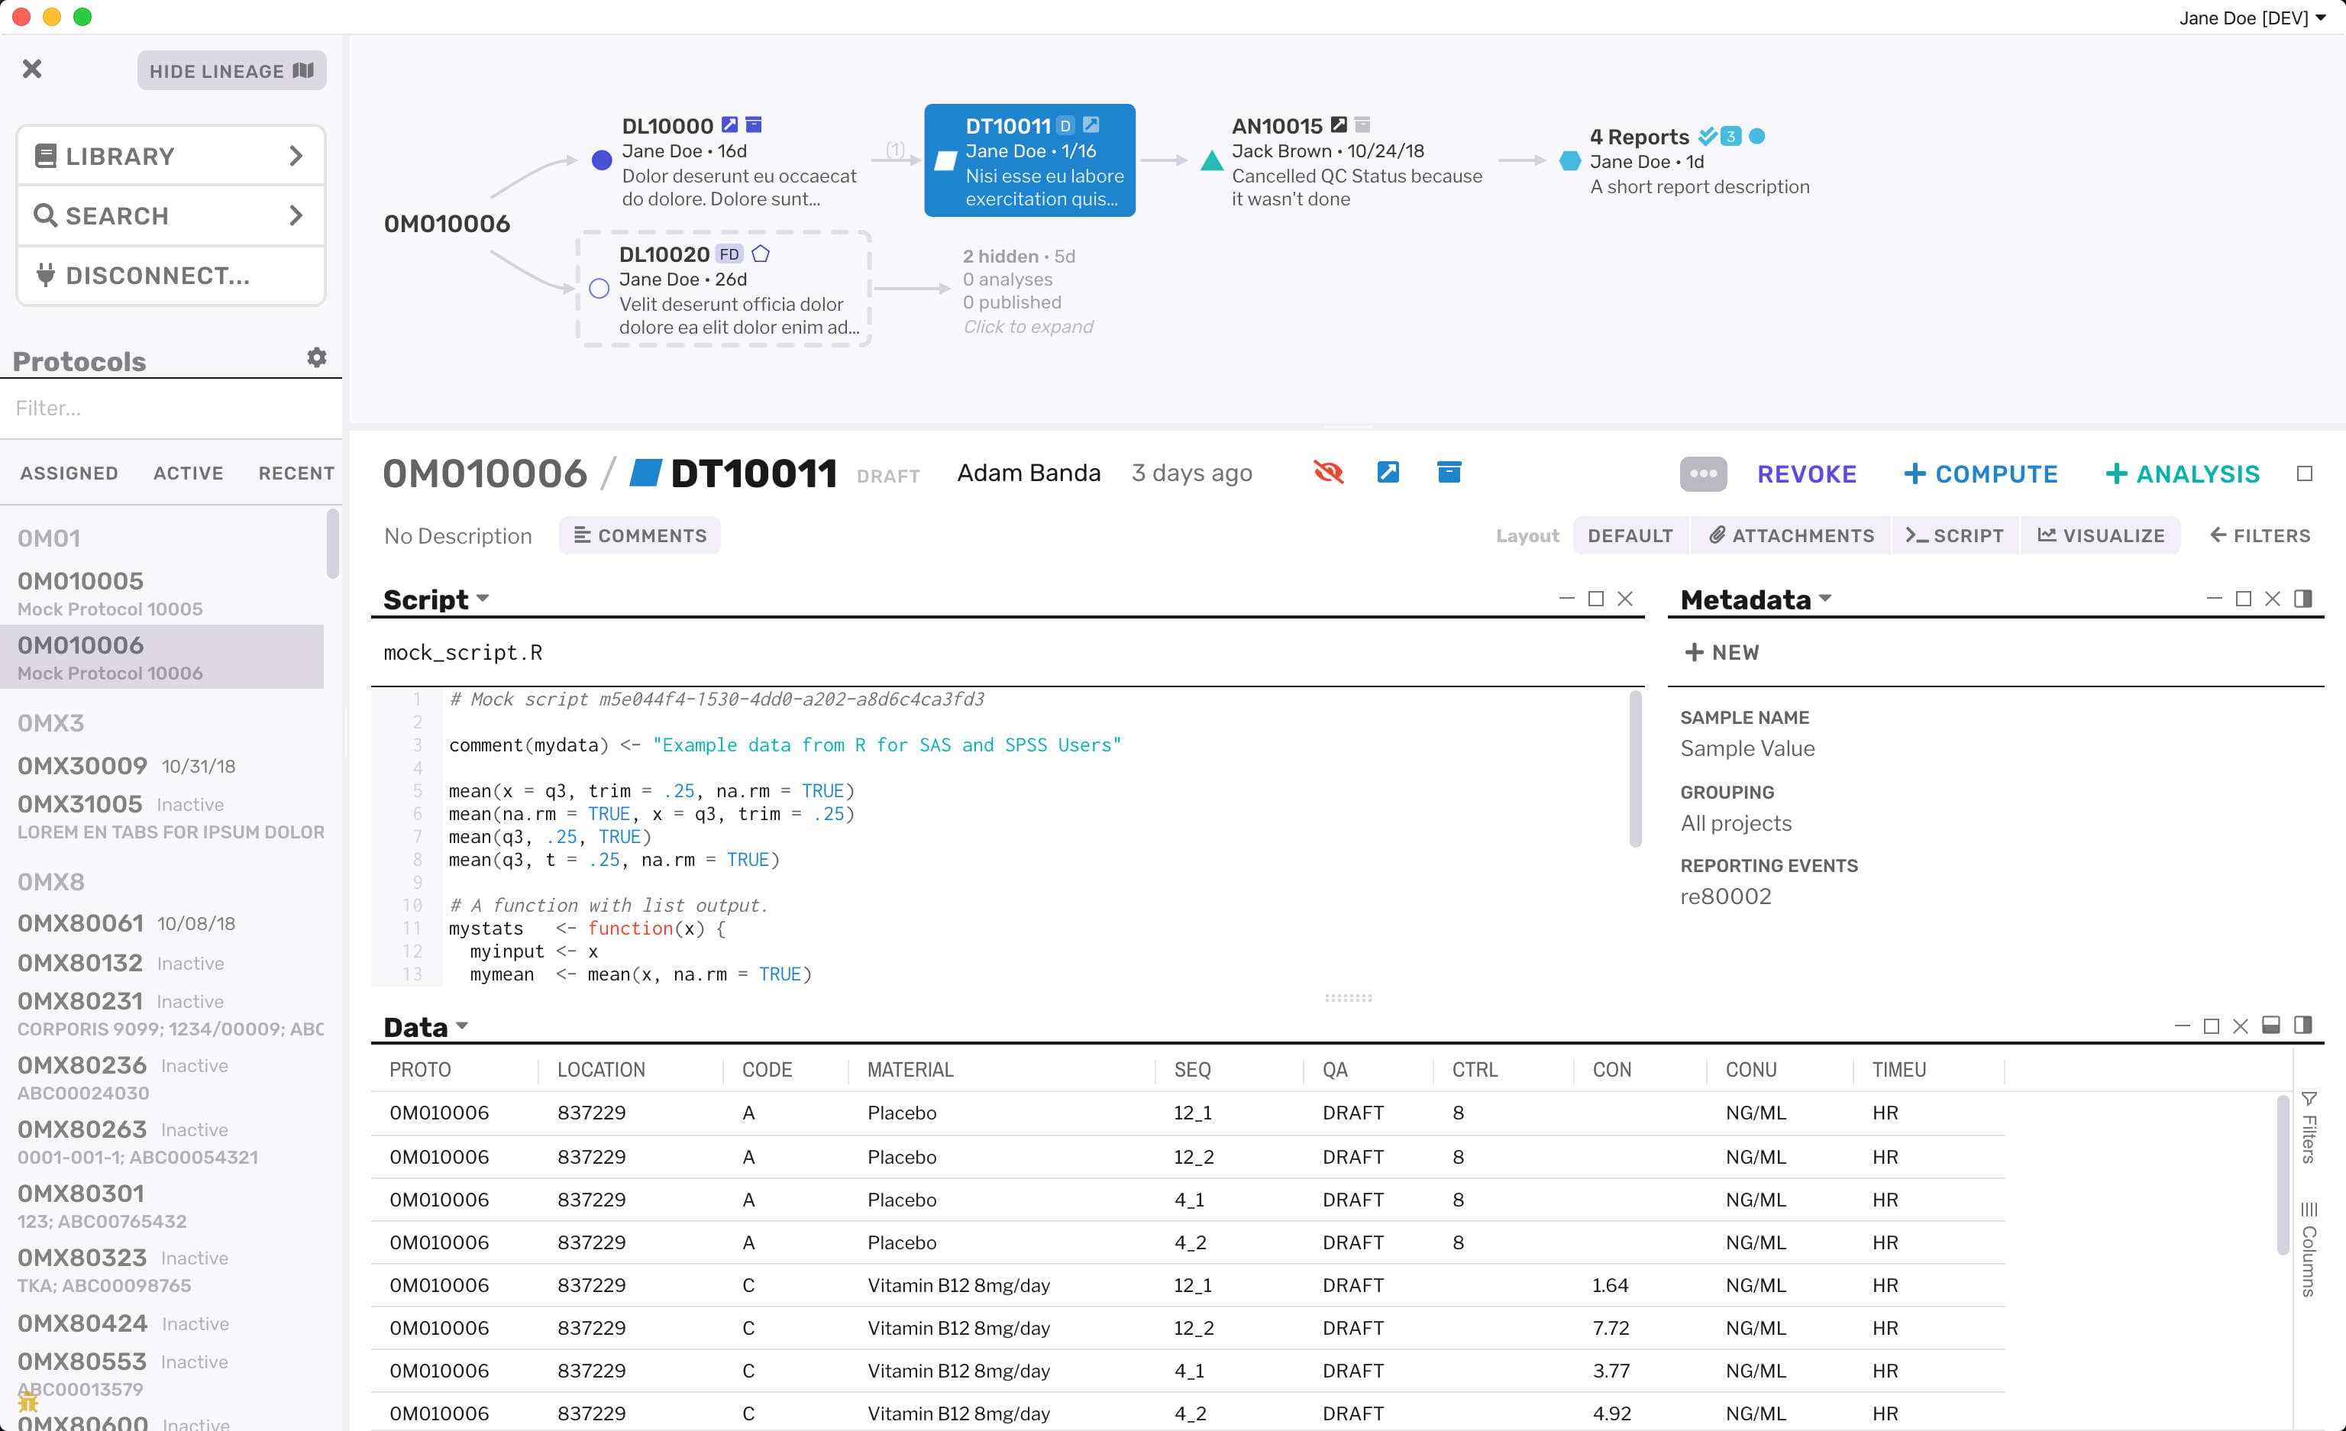Click the D badge on the DT10011 card

tap(1065, 126)
